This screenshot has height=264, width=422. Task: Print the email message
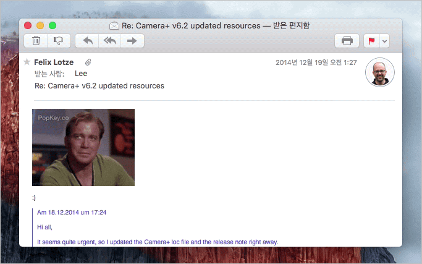point(347,41)
